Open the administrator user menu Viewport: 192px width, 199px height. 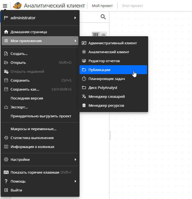pyautogui.click(x=40, y=18)
